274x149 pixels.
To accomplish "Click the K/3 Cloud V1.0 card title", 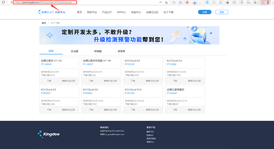I will pyautogui.click(x=133, y=89).
